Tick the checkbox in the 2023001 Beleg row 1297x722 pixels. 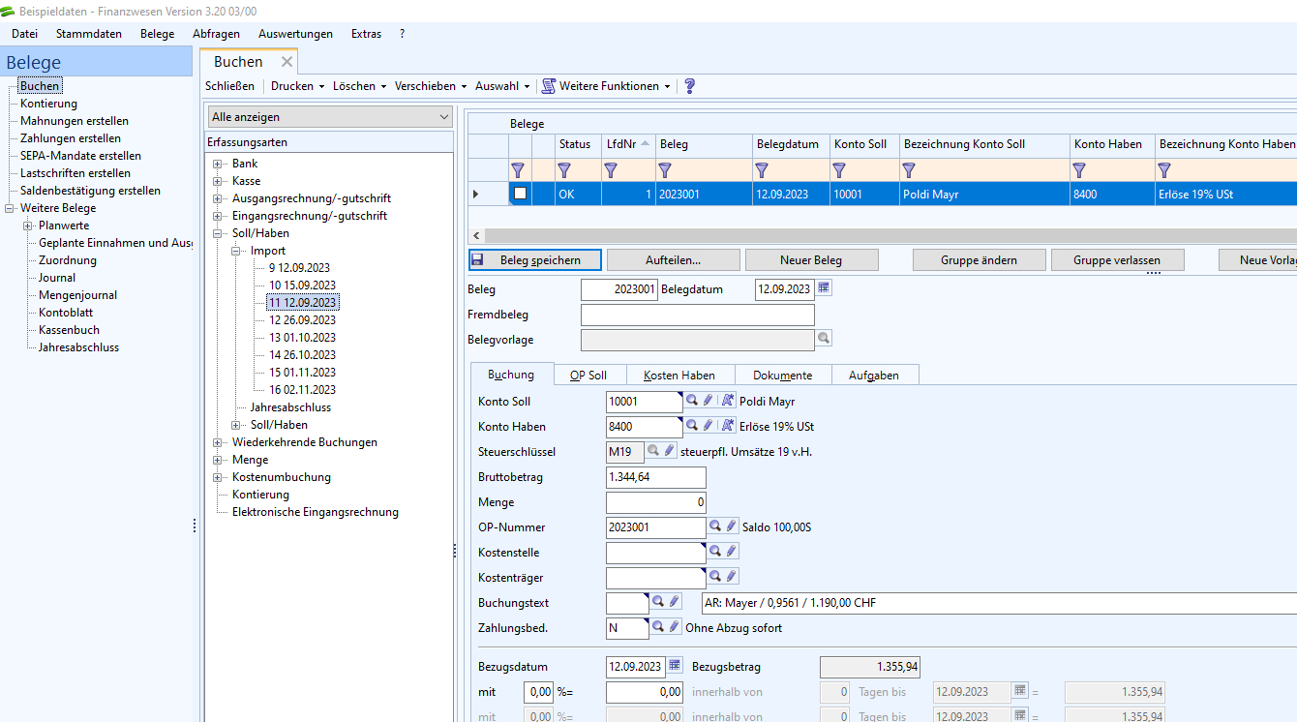pos(520,194)
